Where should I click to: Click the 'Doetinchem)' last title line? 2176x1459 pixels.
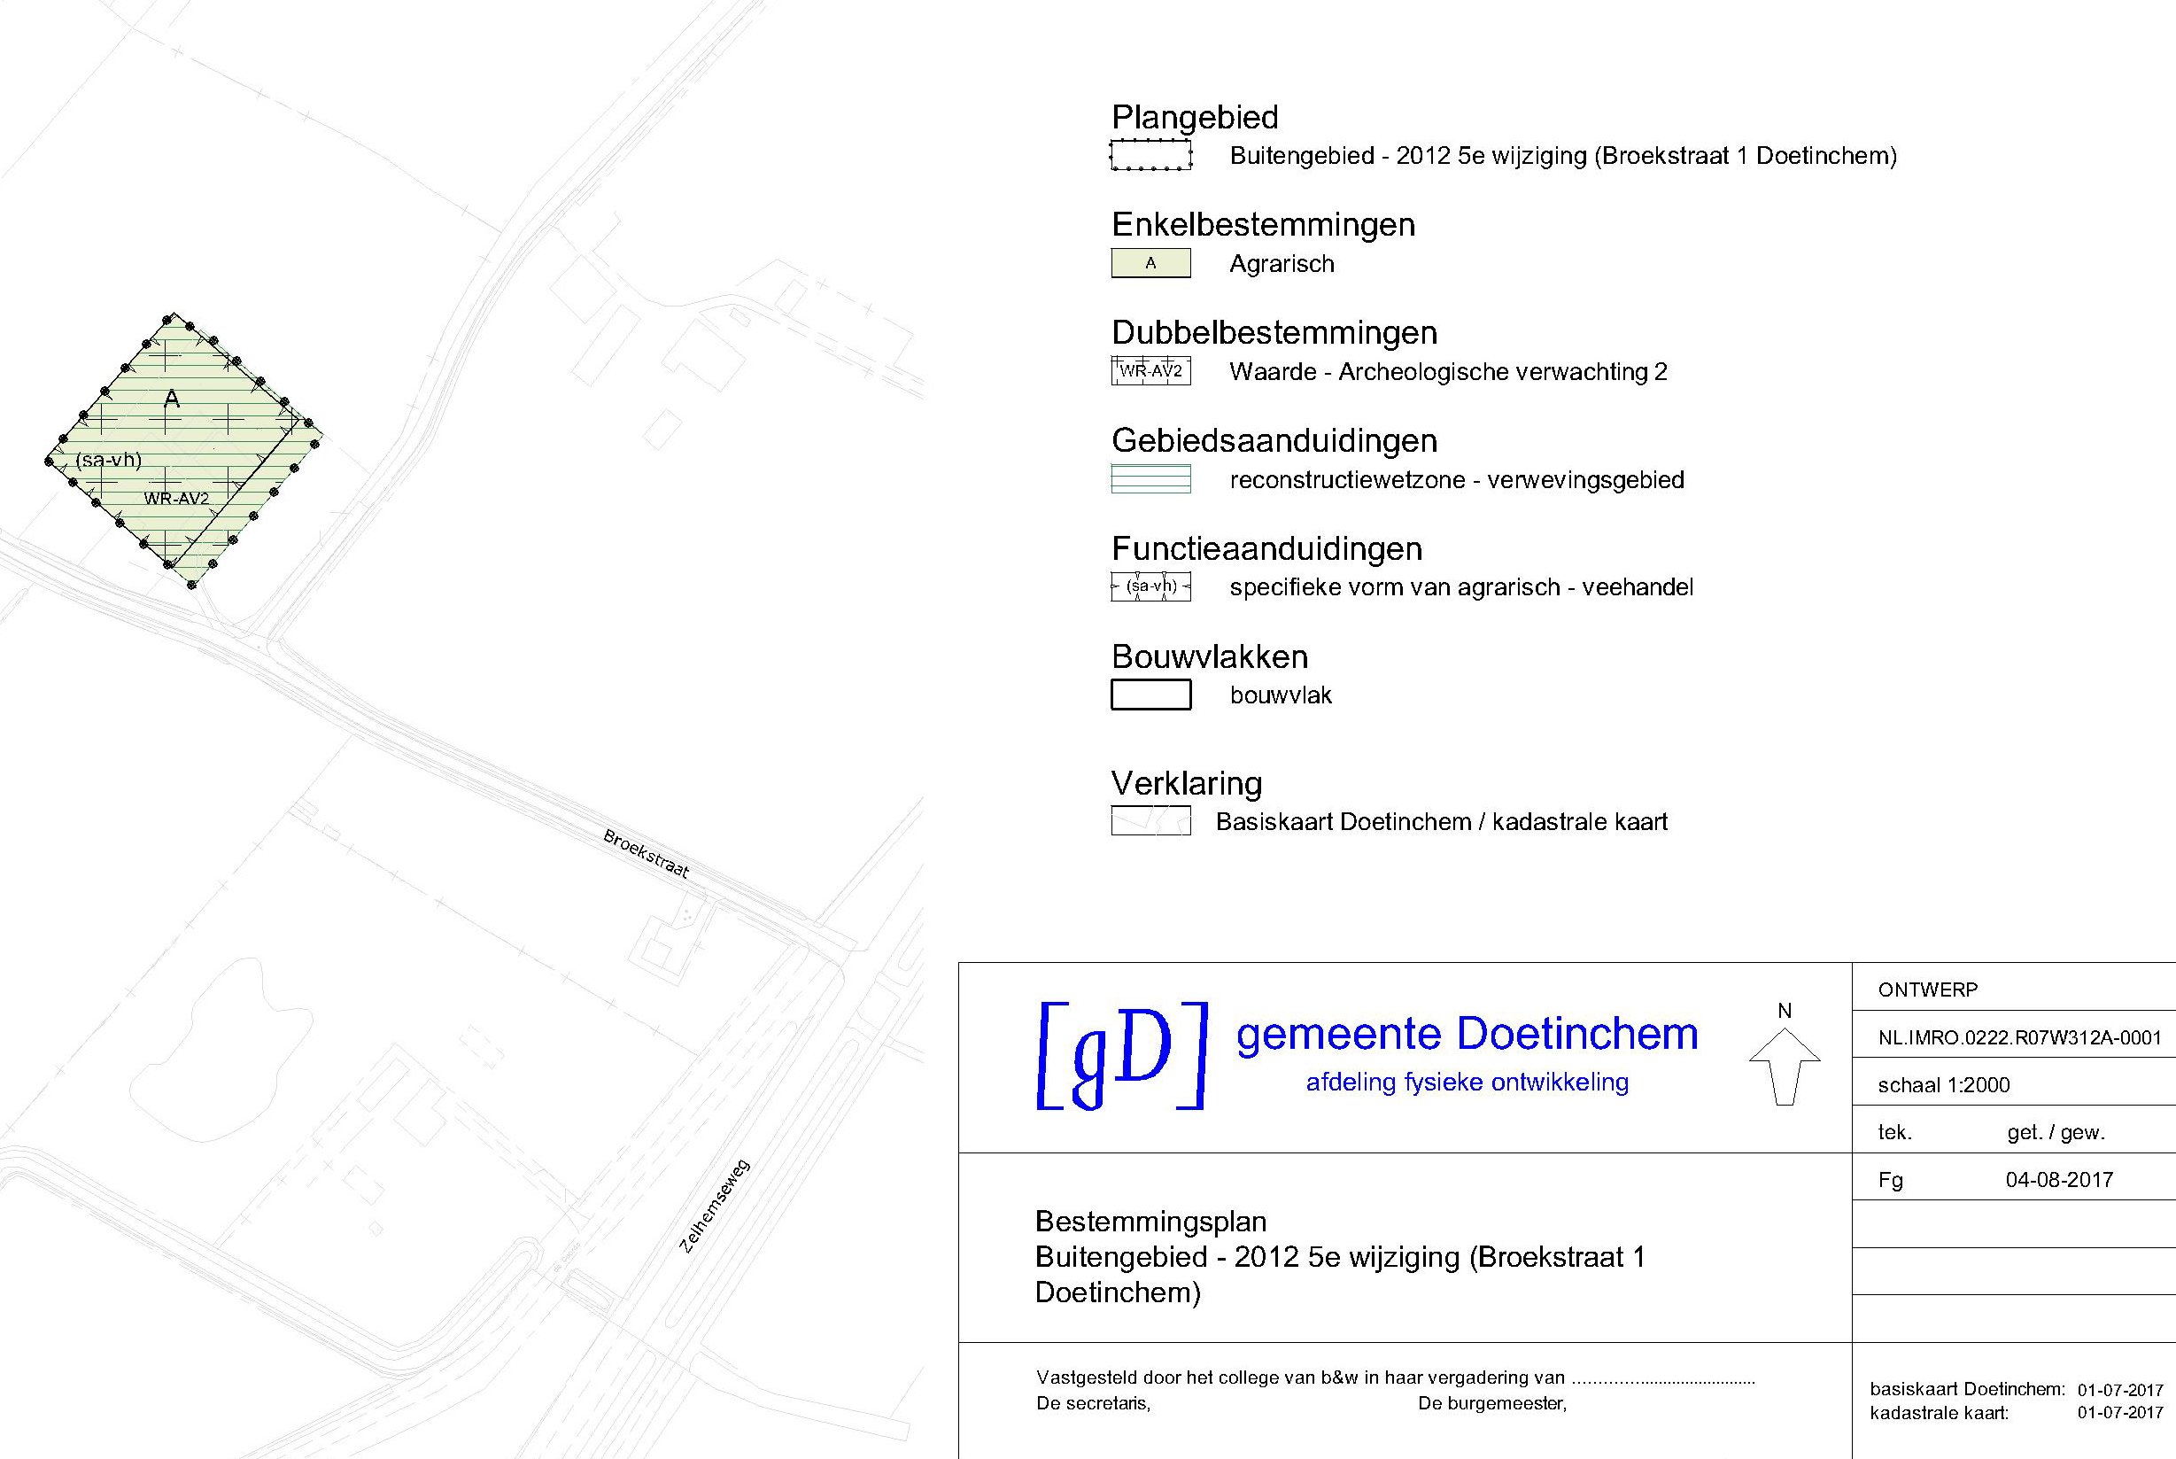(1119, 1292)
